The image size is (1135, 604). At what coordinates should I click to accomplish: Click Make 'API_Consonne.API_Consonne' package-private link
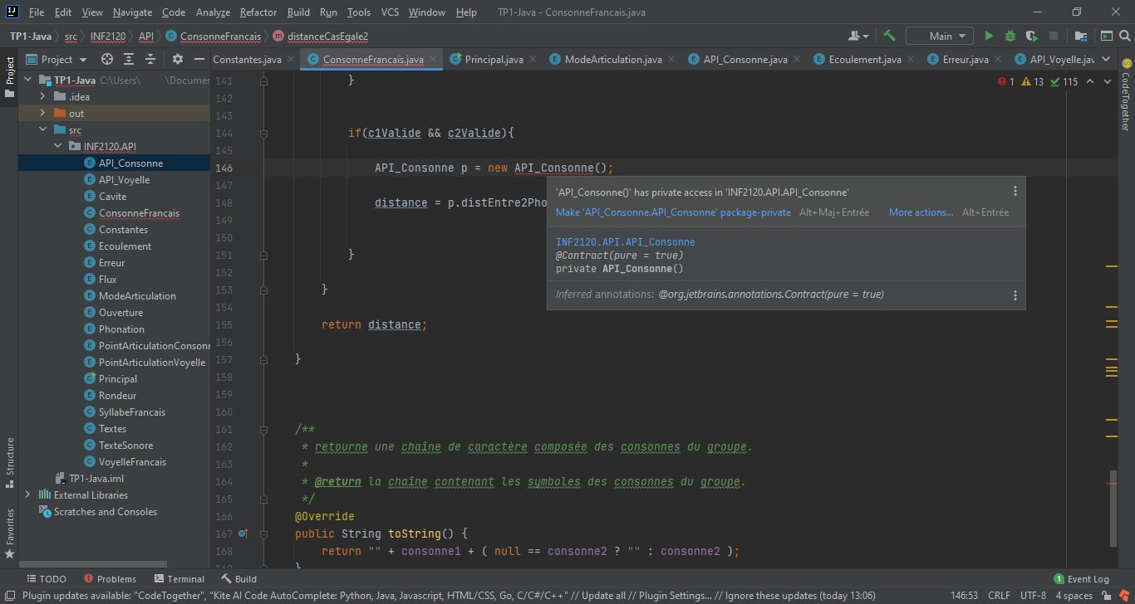pyautogui.click(x=673, y=212)
